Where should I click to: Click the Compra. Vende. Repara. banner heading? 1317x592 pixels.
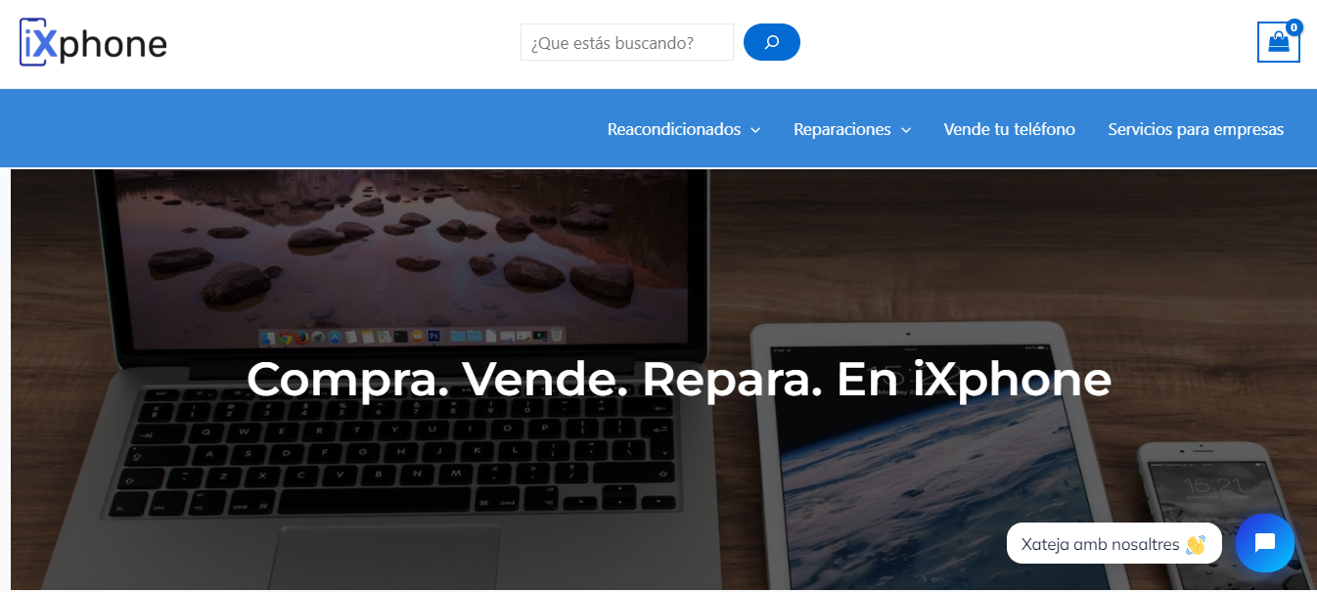click(x=678, y=379)
